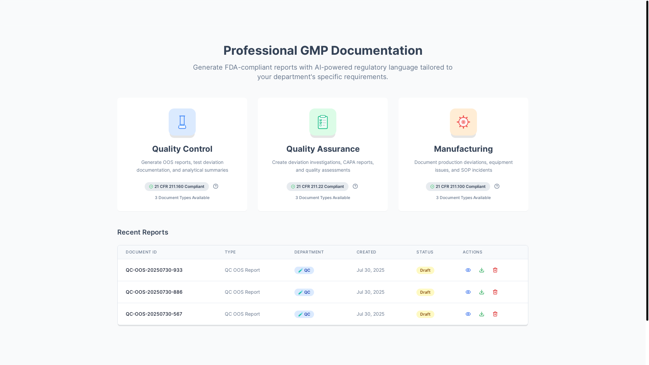Open document QC-OOS-20250730-933

click(x=154, y=270)
